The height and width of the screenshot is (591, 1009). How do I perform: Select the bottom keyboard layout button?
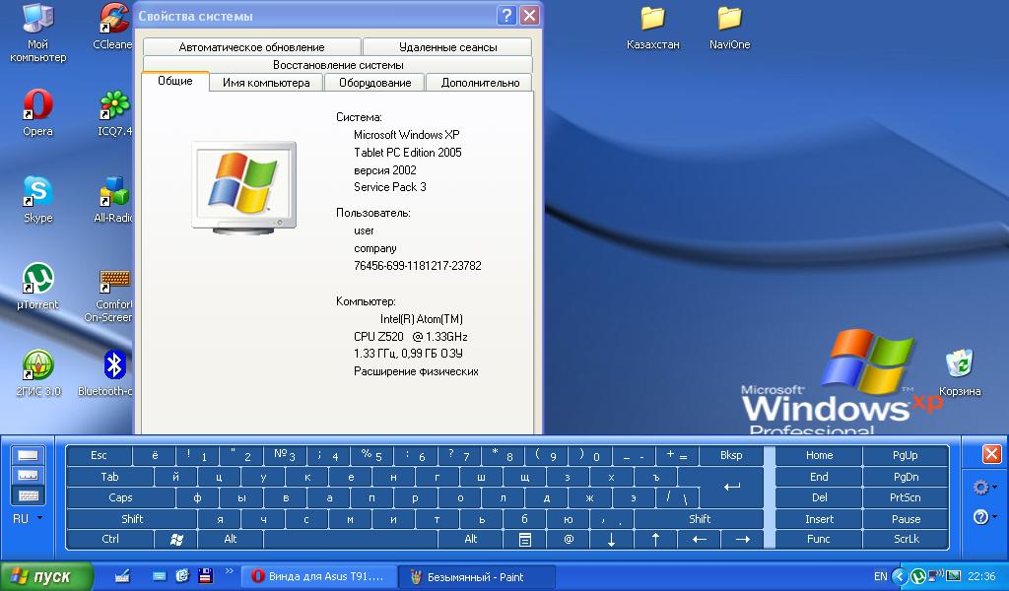click(x=29, y=495)
